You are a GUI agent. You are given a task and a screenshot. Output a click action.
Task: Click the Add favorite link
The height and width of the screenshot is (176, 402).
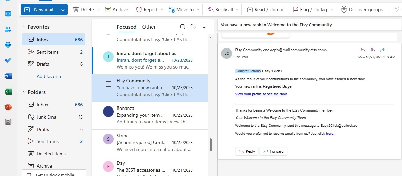(49, 76)
